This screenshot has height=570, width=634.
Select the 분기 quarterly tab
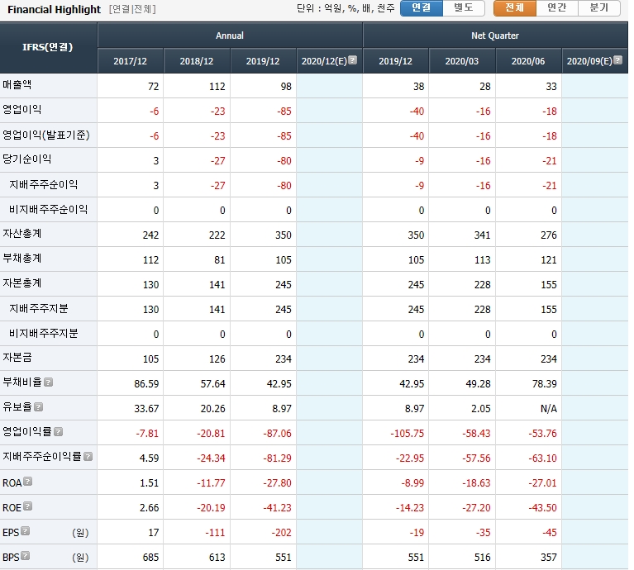(x=599, y=8)
